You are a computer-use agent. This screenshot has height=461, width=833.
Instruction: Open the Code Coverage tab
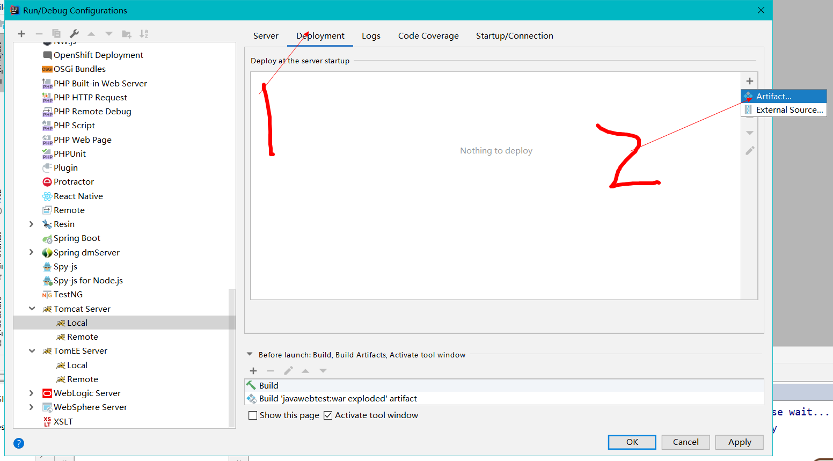coord(428,36)
